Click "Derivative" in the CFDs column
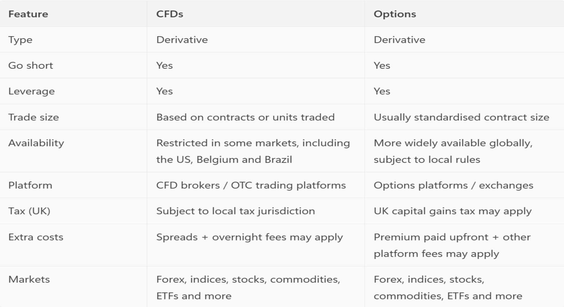The height and width of the screenshot is (307, 564). (182, 40)
